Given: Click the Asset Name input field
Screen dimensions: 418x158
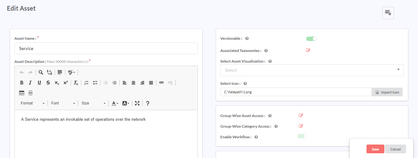Looking at the screenshot, I should [106, 48].
